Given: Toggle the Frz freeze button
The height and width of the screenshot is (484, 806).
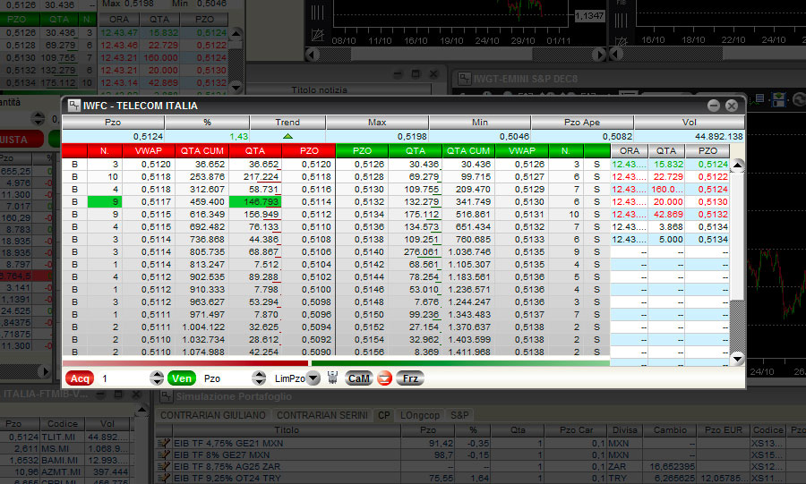Looking at the screenshot, I should point(410,378).
